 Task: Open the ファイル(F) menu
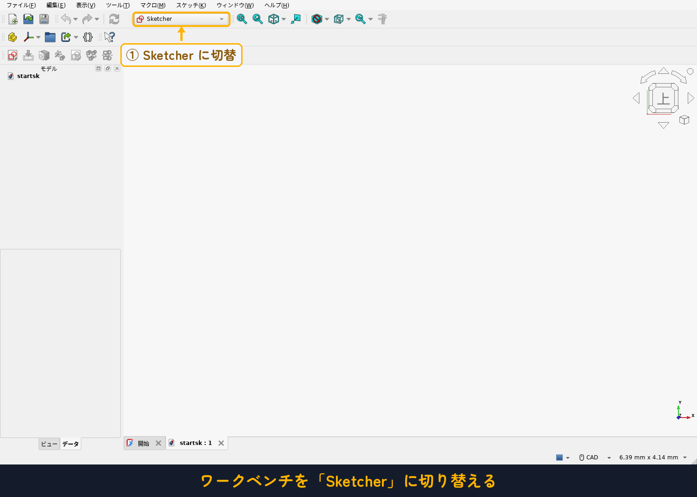click(21, 5)
